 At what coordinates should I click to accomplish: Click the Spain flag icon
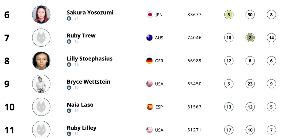150,107
